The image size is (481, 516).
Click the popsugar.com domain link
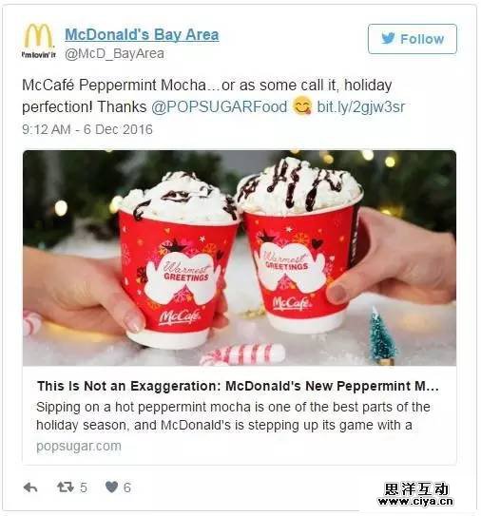click(x=79, y=447)
